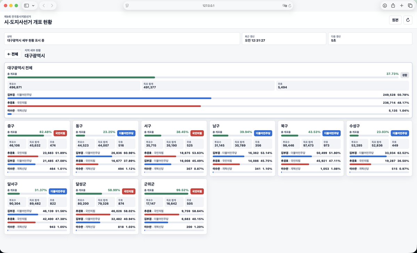Click the 더불어민주당 badge on 북구 card
The height and width of the screenshot is (253, 417).
tap(332, 133)
